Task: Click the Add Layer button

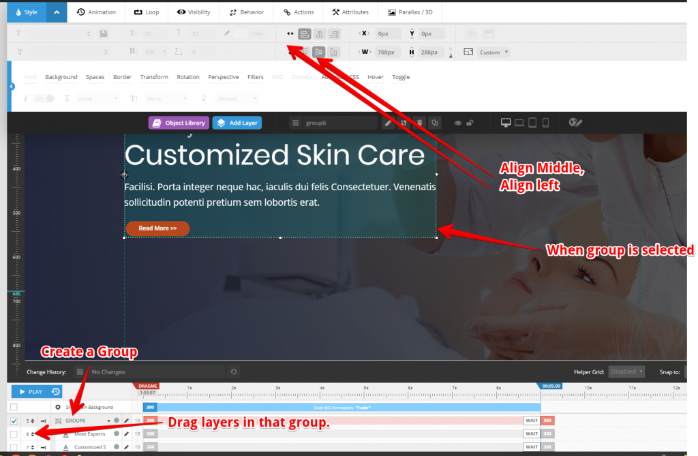Action: (x=237, y=123)
